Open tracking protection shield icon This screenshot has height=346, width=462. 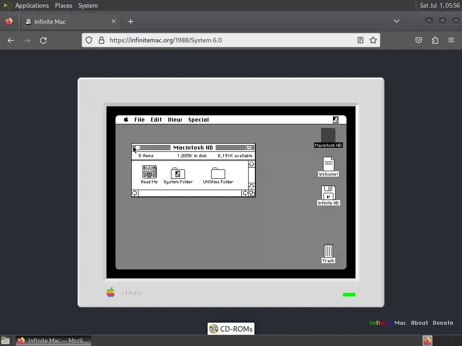point(89,40)
